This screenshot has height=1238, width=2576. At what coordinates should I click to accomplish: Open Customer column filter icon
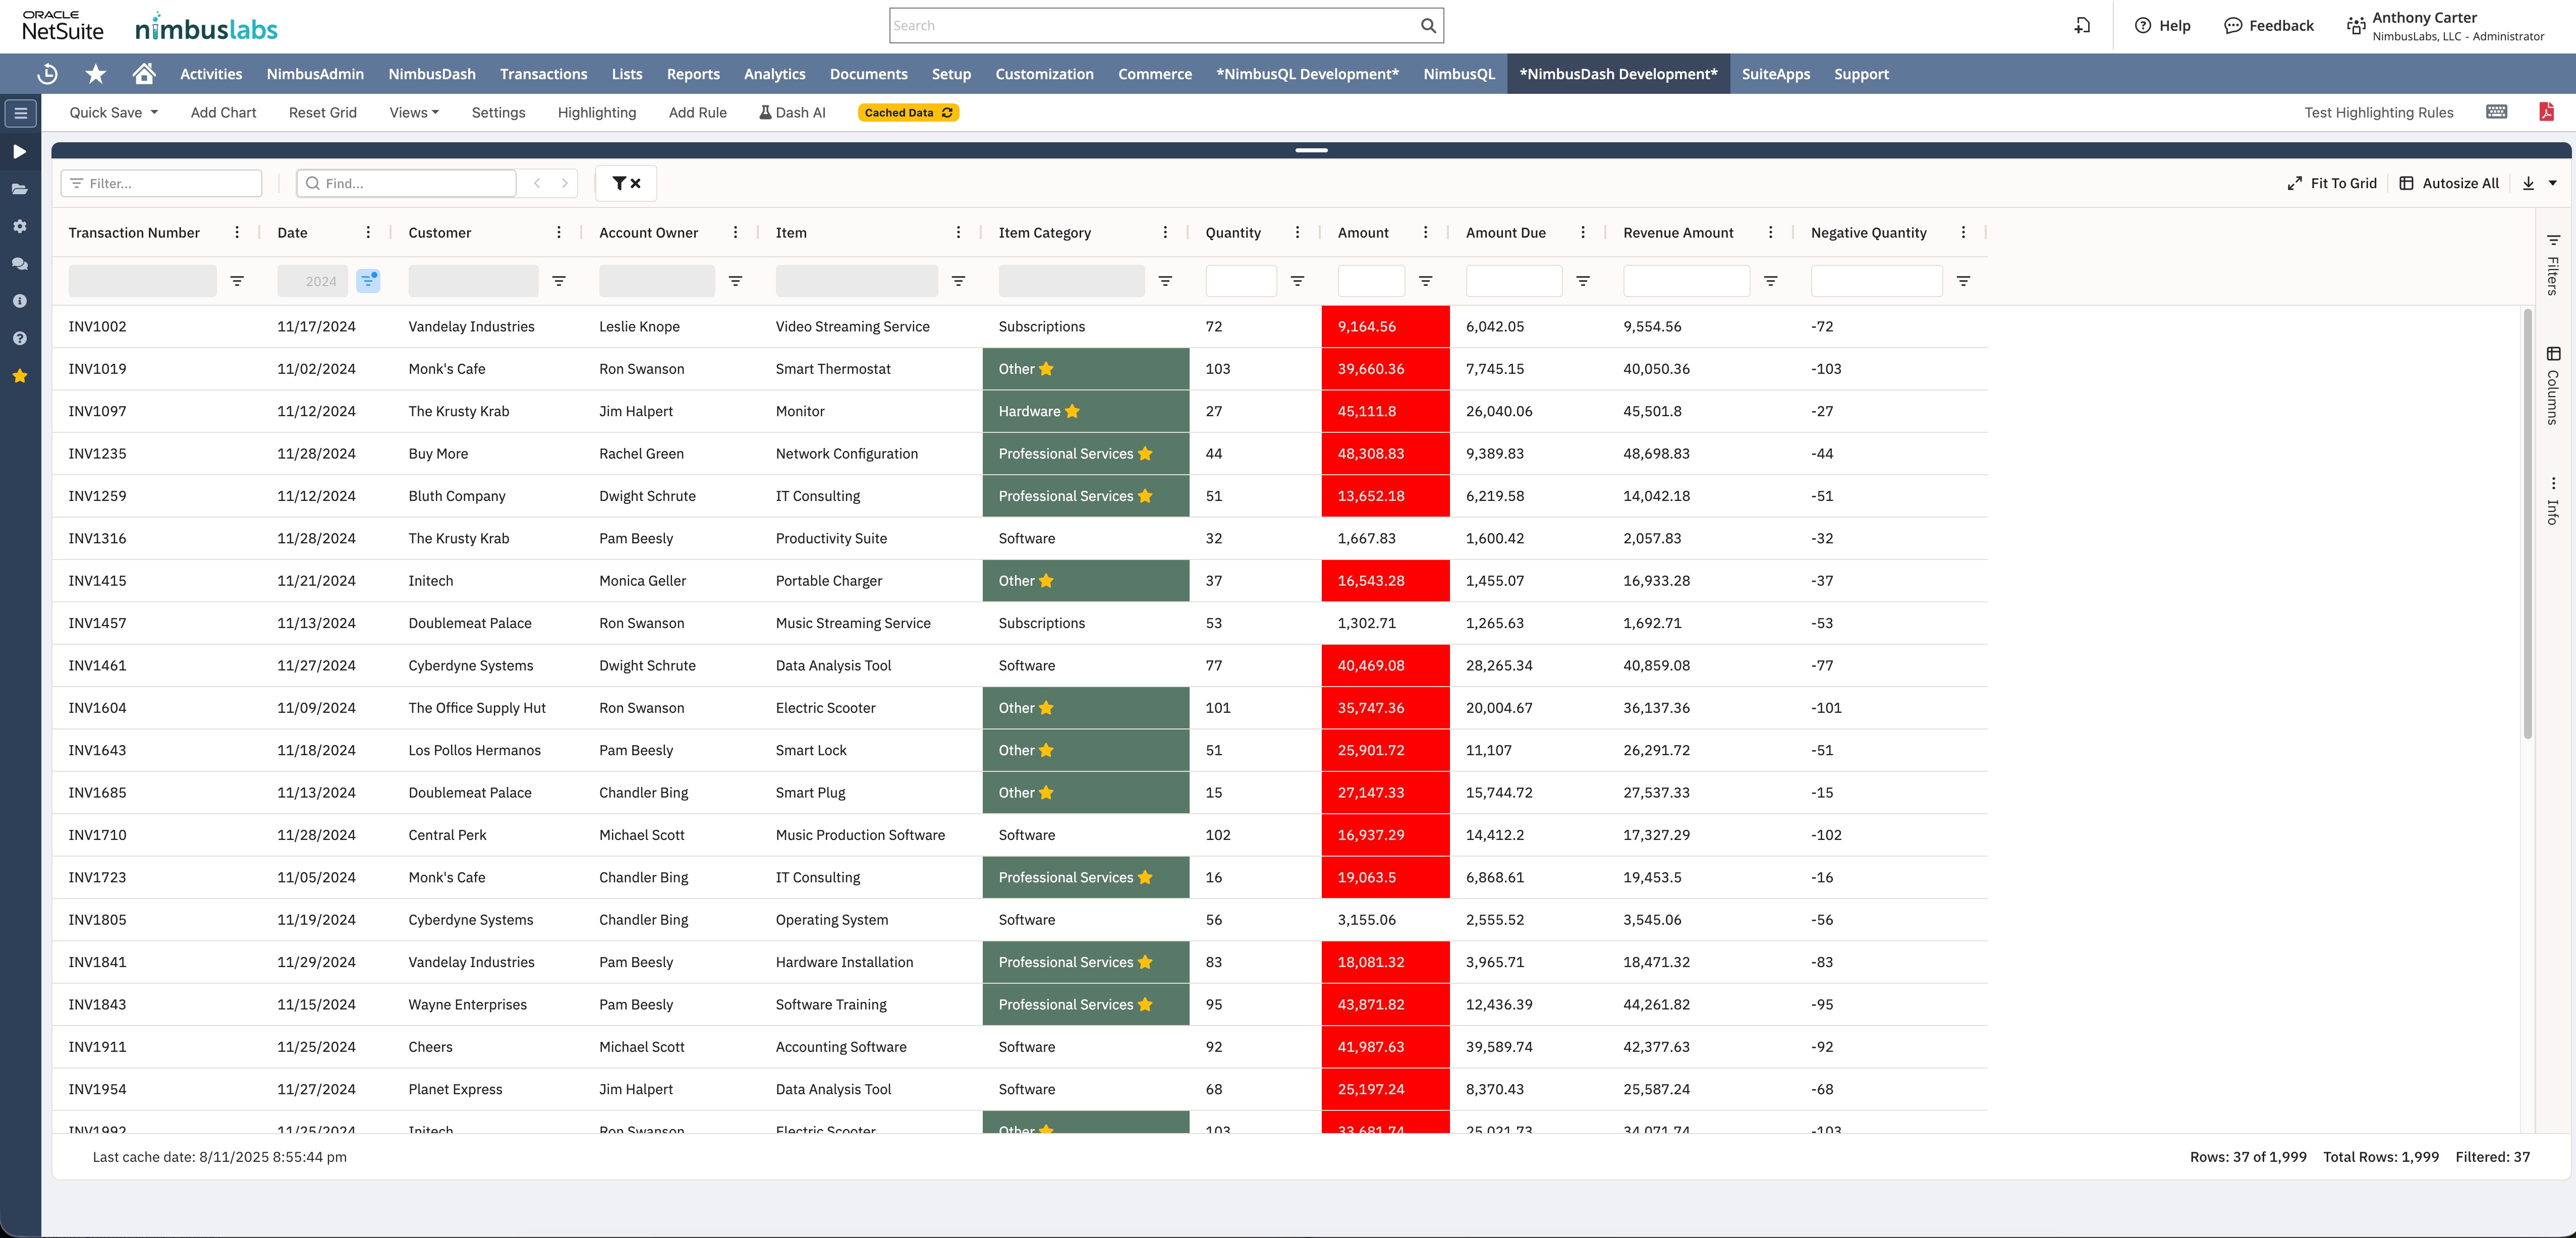559,281
